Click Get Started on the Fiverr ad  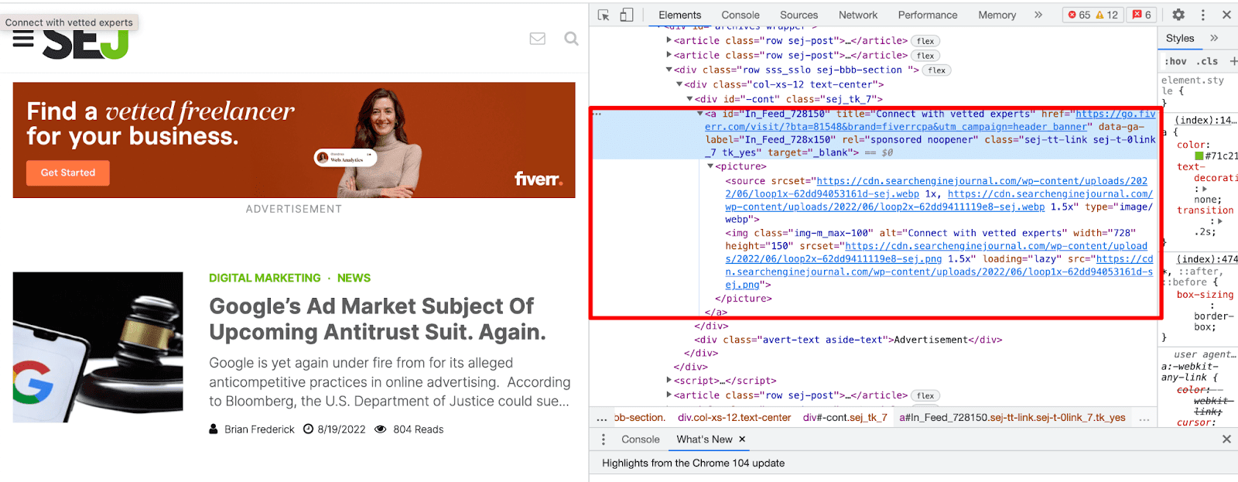(x=68, y=173)
